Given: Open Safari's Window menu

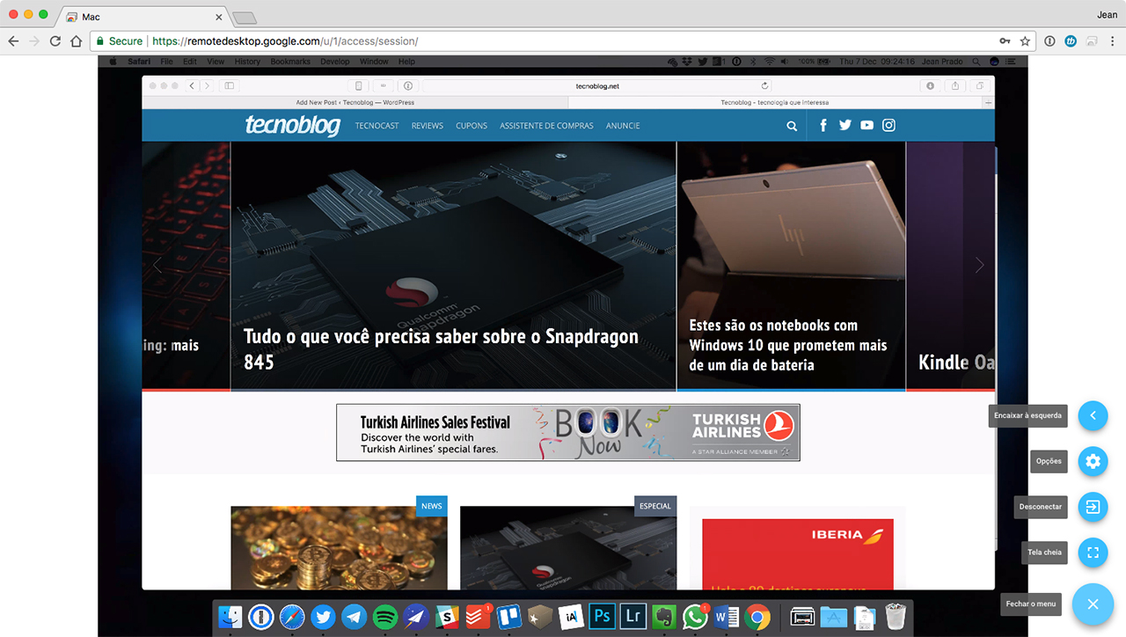Looking at the screenshot, I should [374, 62].
